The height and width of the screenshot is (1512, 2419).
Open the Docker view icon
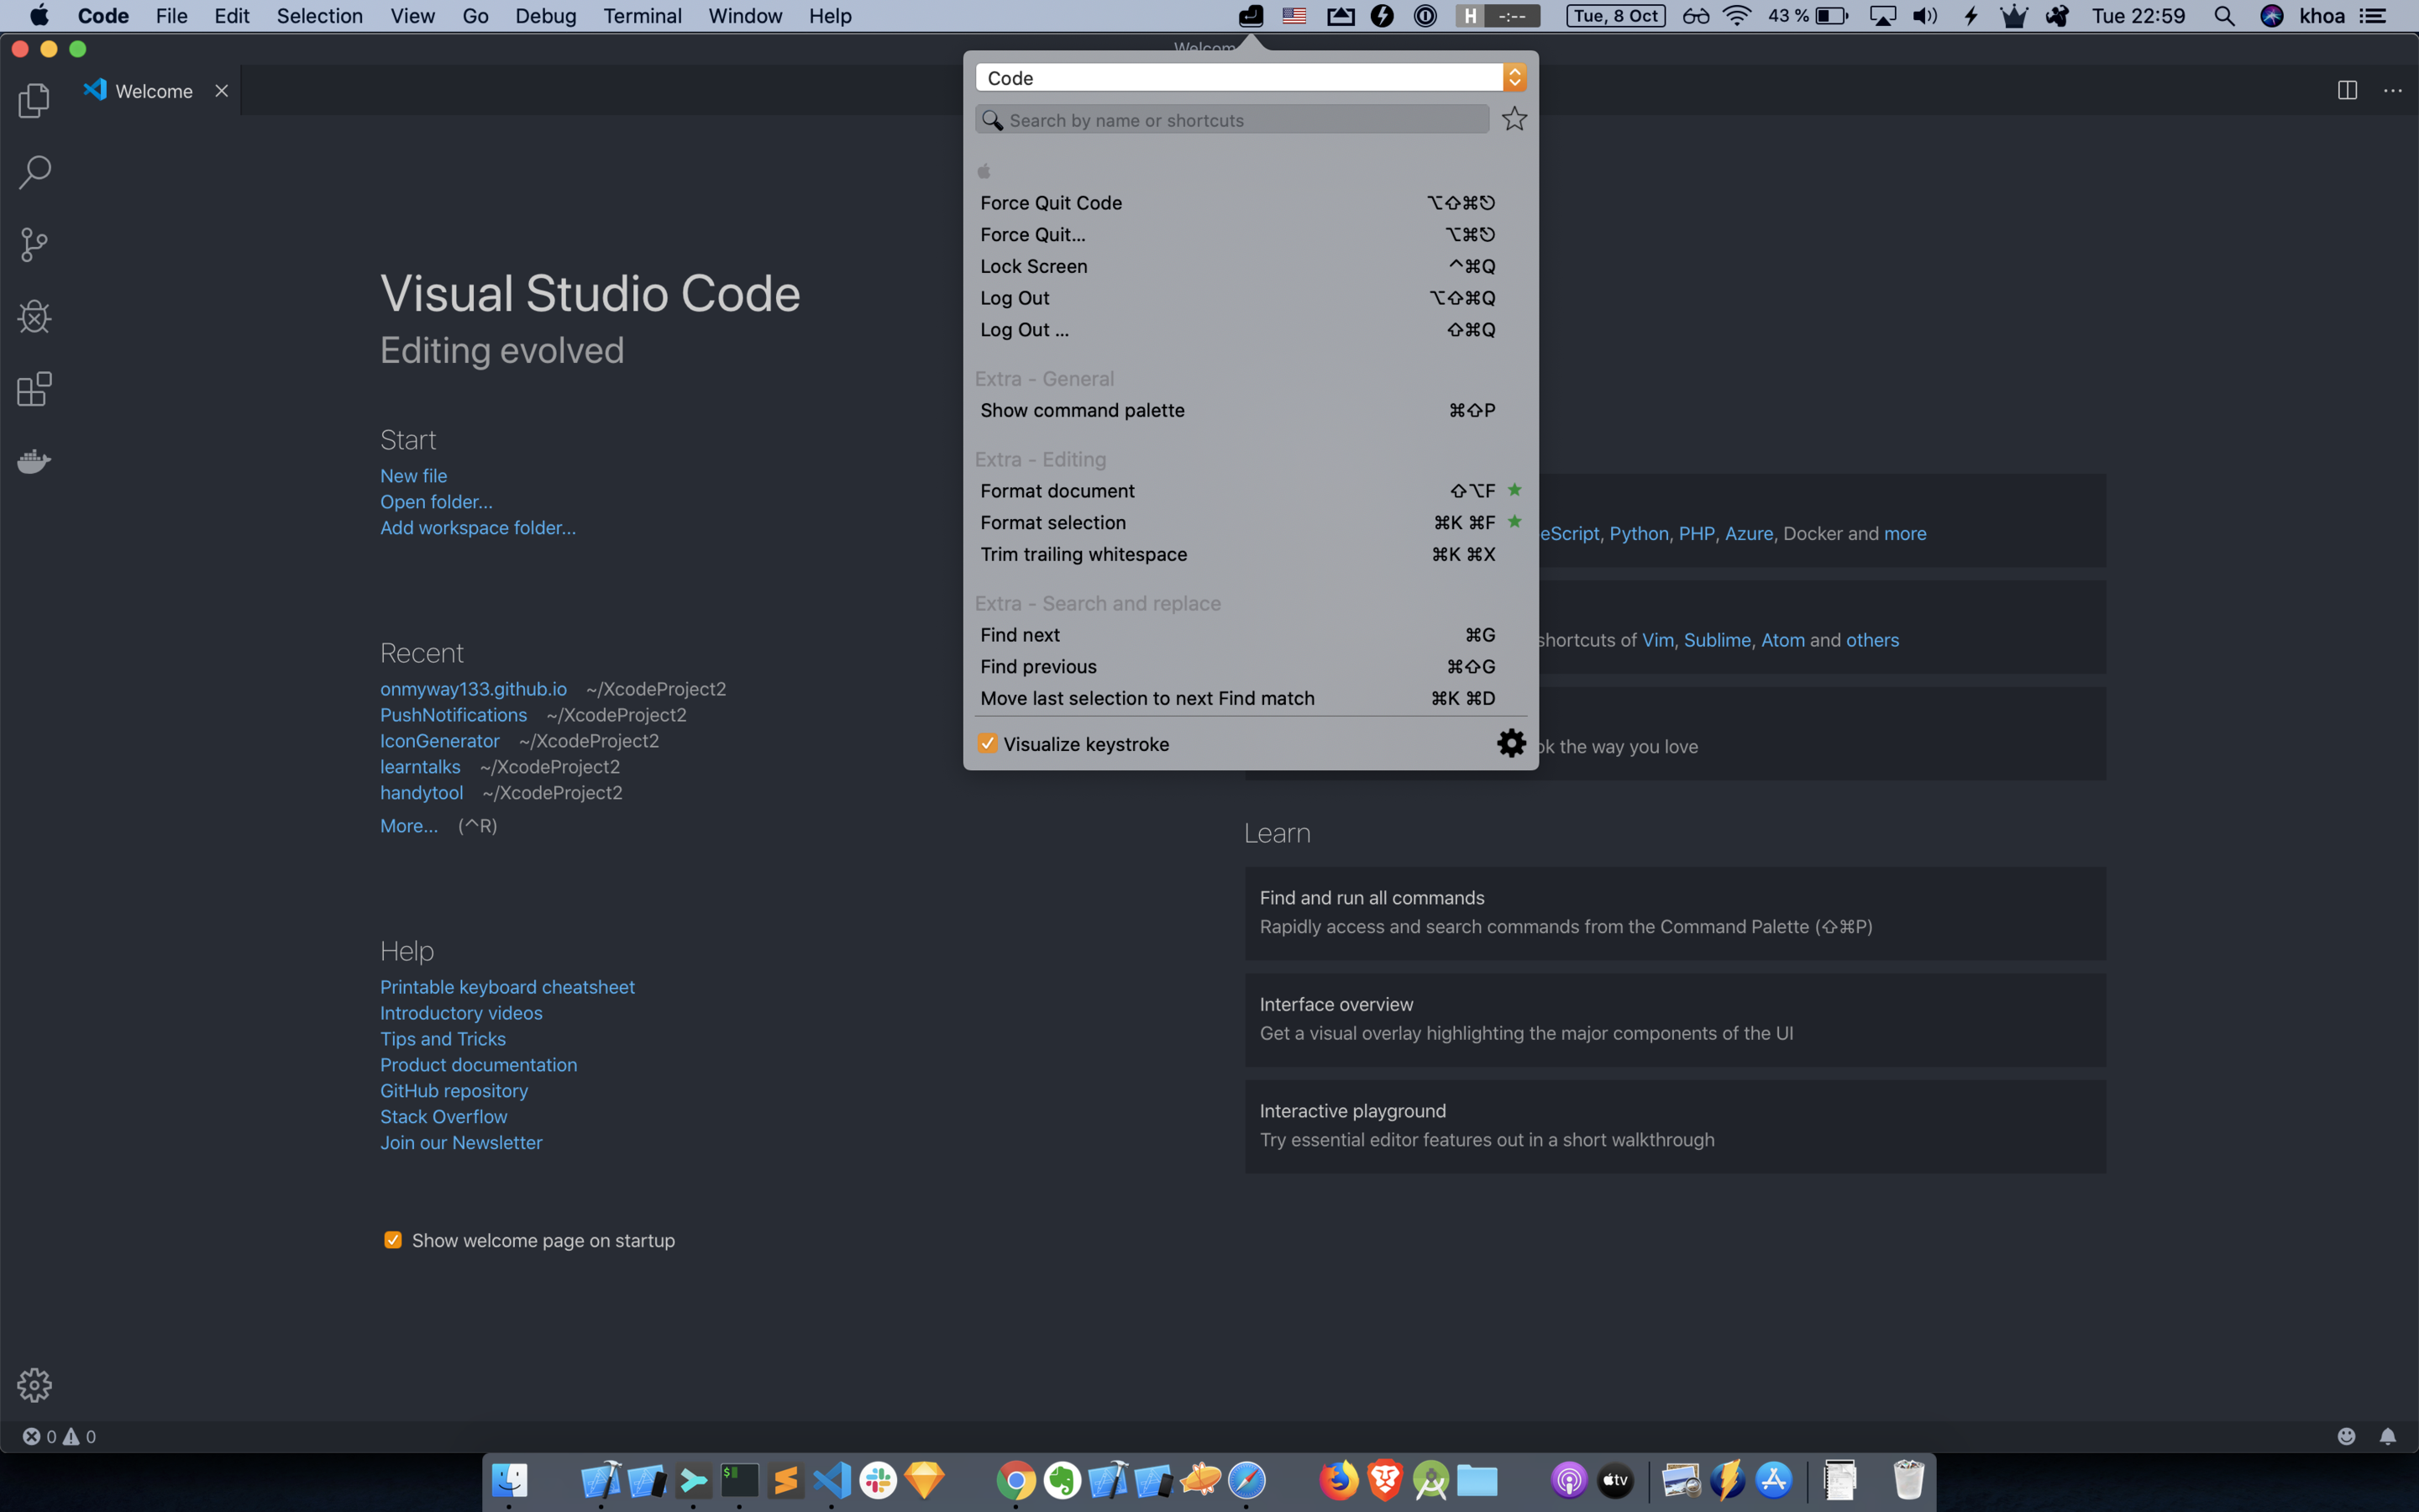34,461
